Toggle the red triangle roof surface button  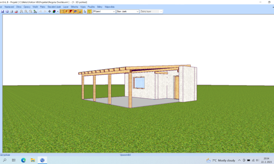tap(71, 12)
